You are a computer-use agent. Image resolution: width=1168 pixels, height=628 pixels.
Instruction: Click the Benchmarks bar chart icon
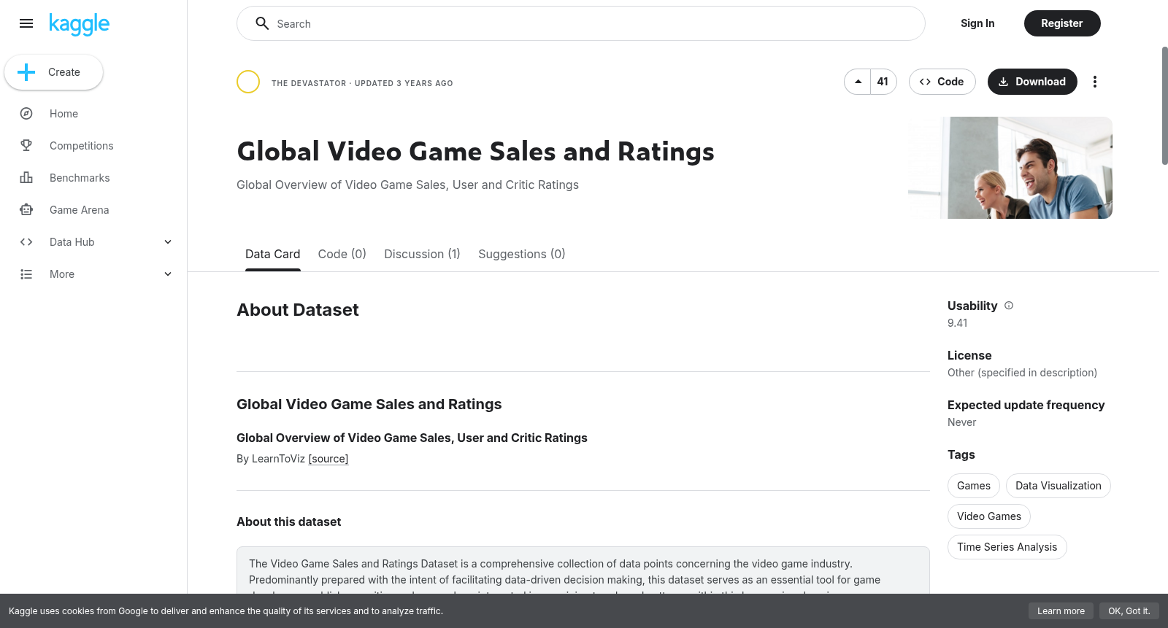(26, 178)
